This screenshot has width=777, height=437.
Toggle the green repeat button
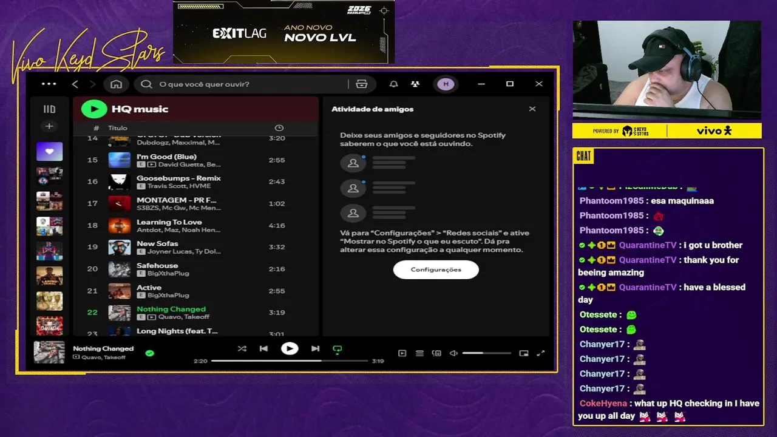pyautogui.click(x=338, y=349)
